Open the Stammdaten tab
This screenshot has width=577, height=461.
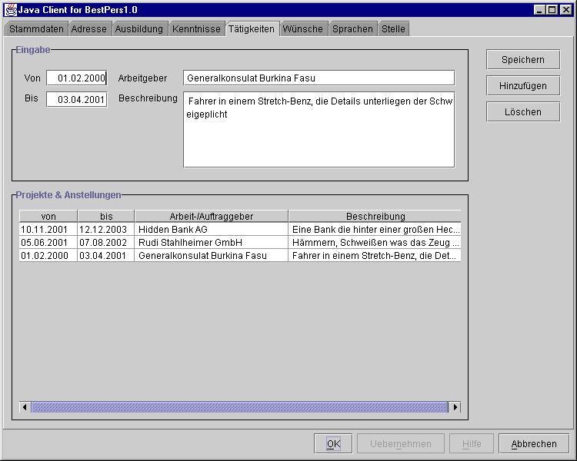click(x=36, y=28)
